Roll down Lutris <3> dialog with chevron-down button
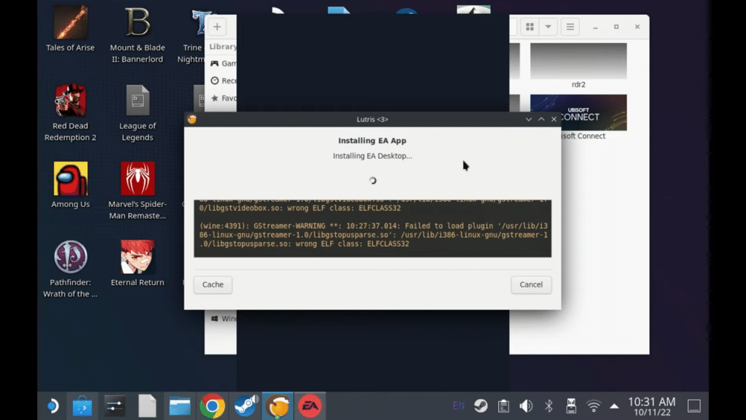746x420 pixels. (x=529, y=119)
